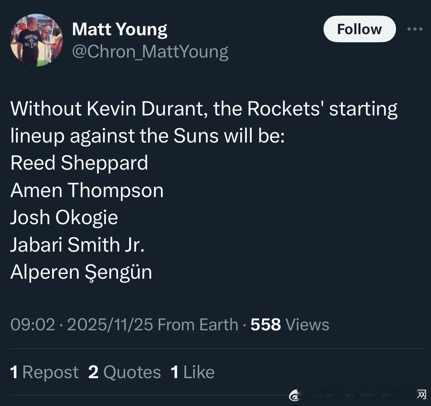Follow Matt Young with the Follow button
The height and width of the screenshot is (406, 431).
pos(359,29)
